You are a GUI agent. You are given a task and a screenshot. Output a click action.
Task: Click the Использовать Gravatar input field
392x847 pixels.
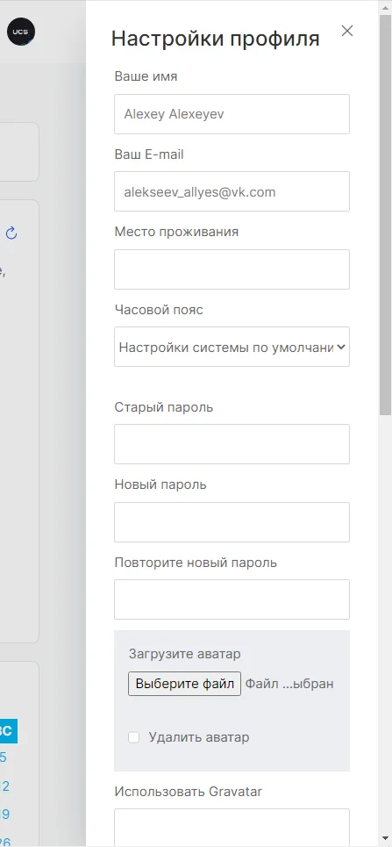232,827
